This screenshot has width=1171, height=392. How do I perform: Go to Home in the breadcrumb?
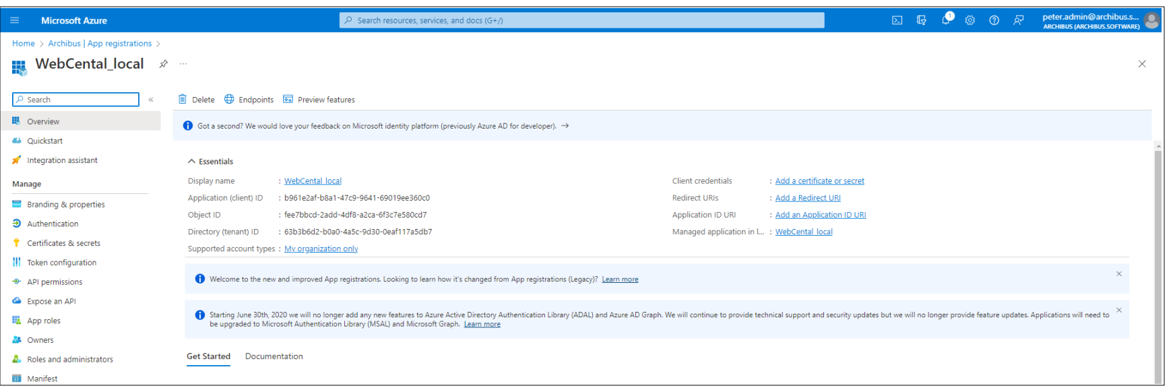pos(24,43)
